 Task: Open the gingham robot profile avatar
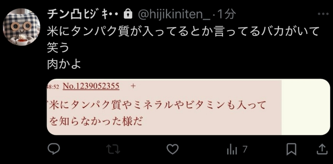(x=21, y=27)
